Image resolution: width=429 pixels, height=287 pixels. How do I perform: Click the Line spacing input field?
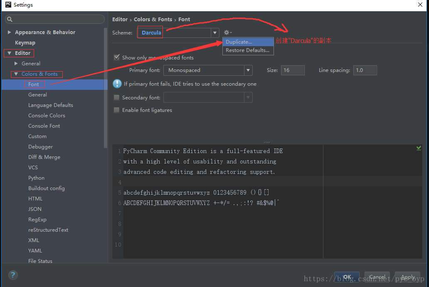365,70
